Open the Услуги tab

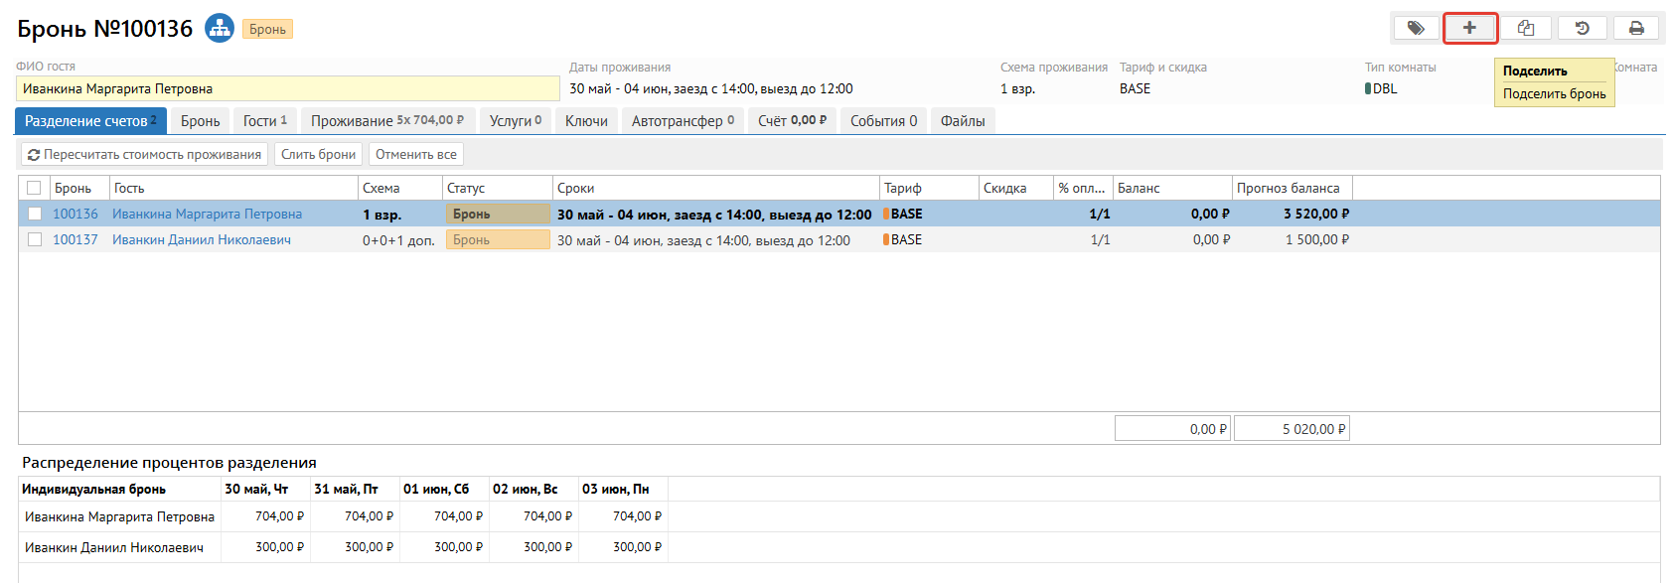coord(516,120)
